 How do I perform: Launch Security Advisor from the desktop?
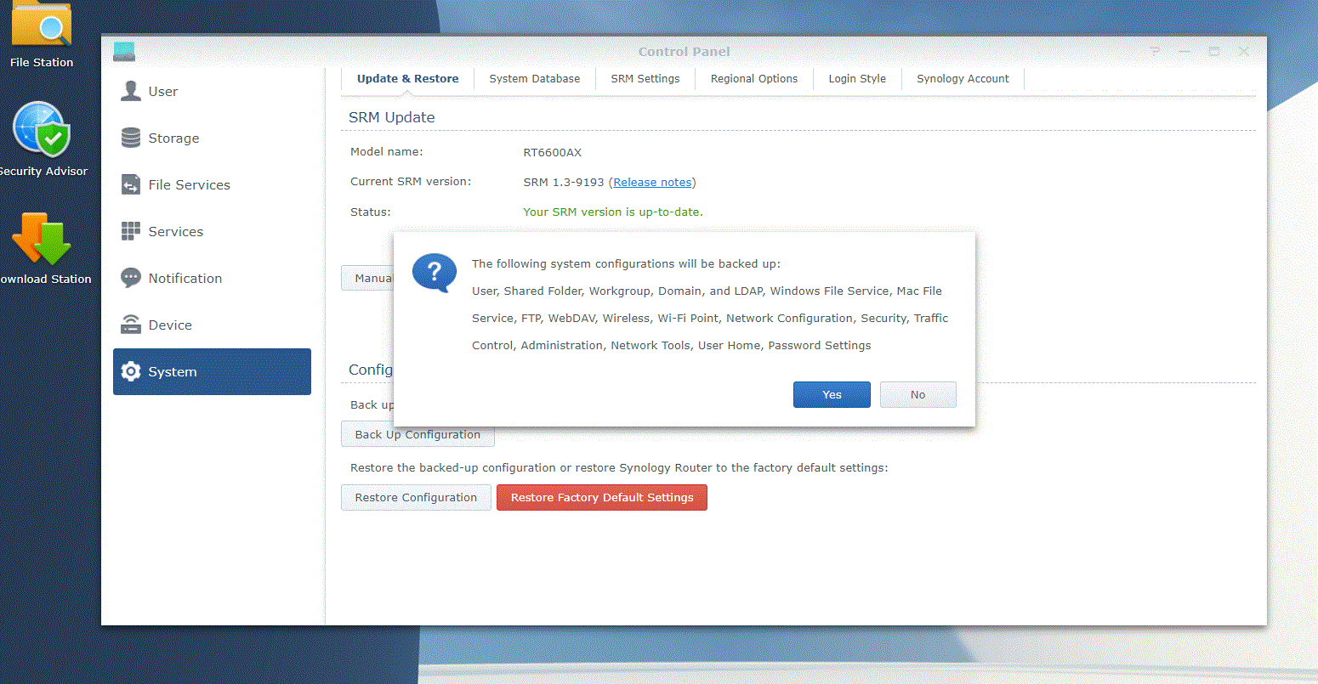pos(41,138)
